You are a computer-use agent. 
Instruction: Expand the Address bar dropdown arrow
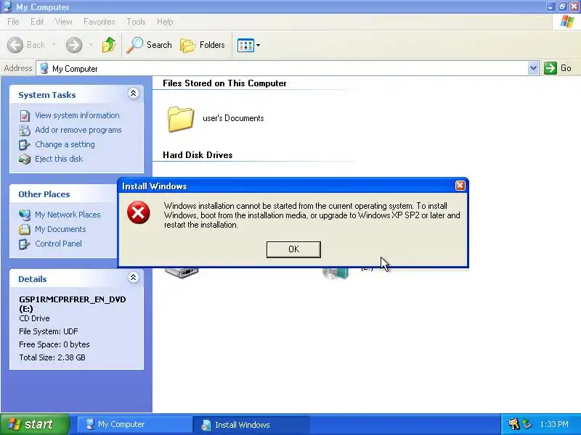click(x=533, y=68)
